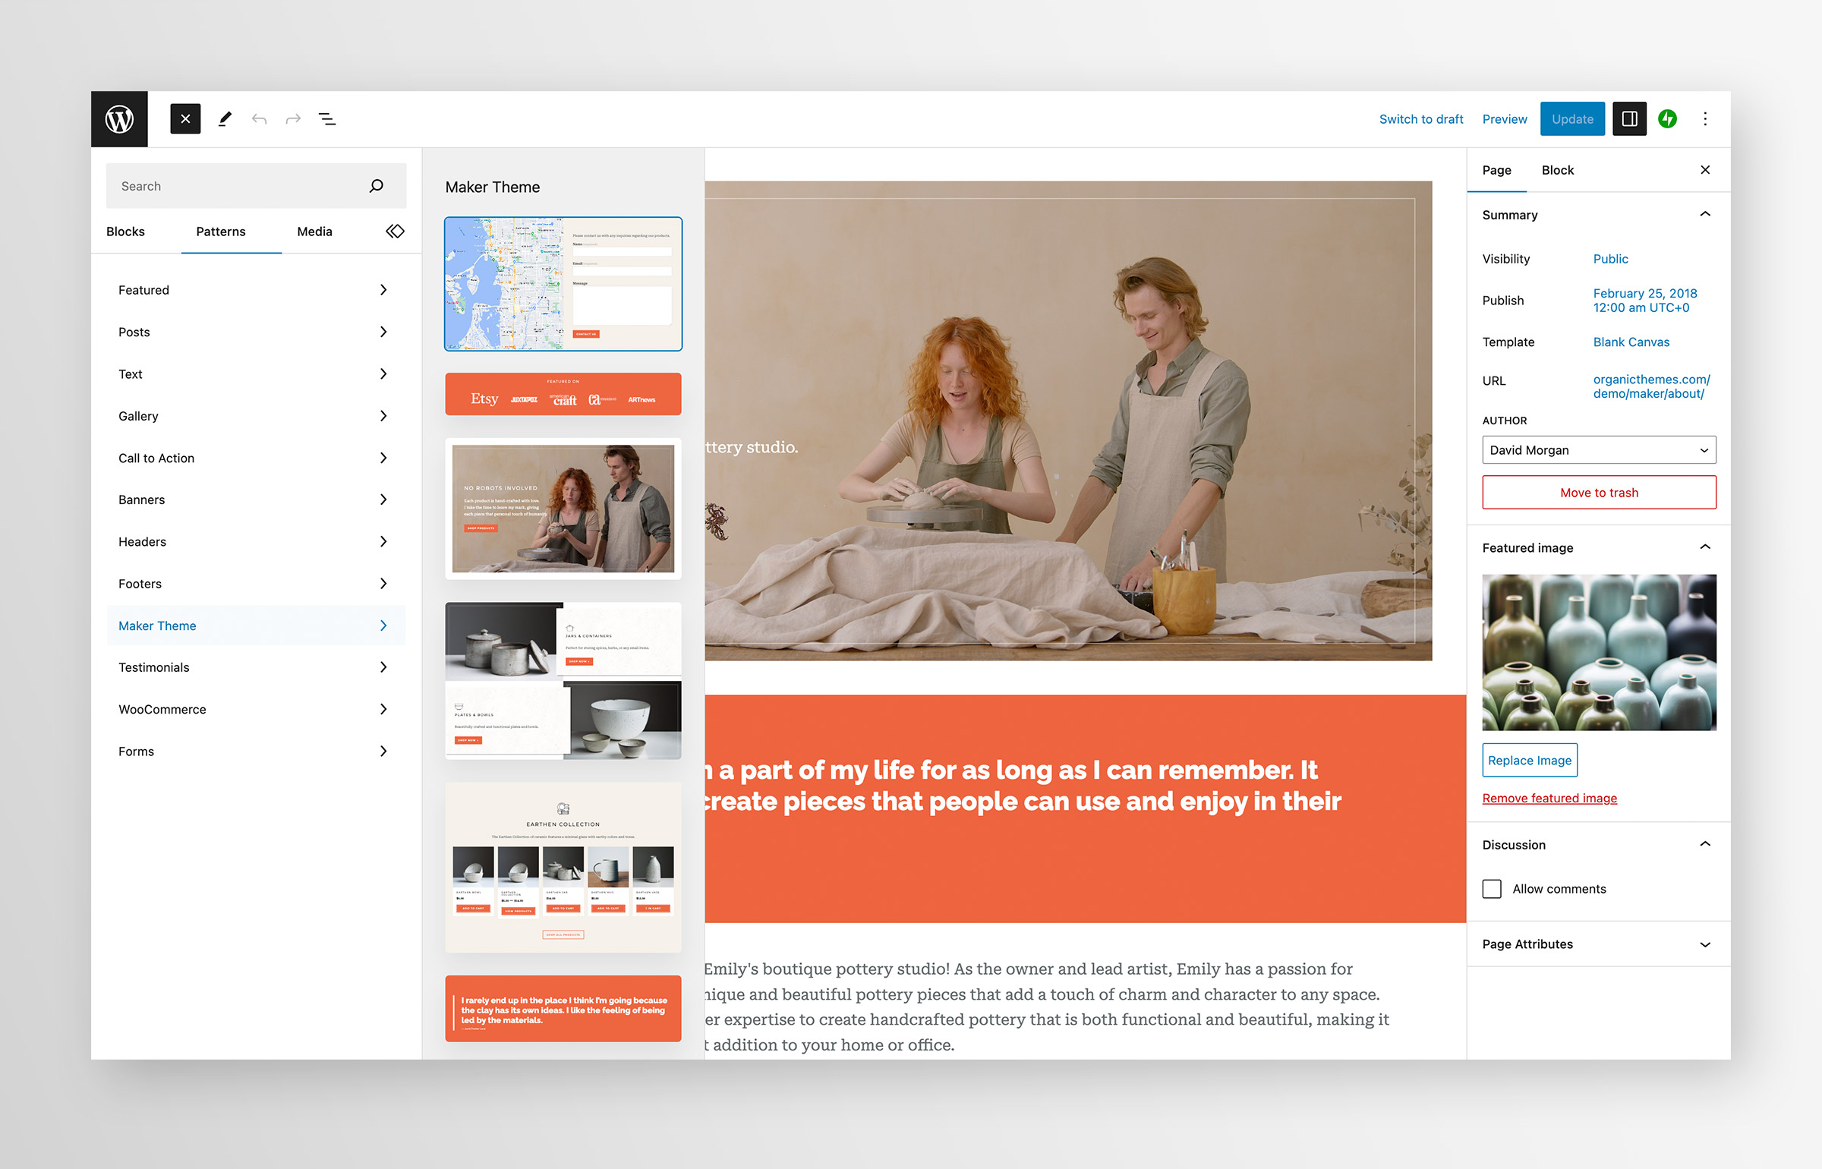Toggle the Allow comments checkbox

pyautogui.click(x=1492, y=889)
